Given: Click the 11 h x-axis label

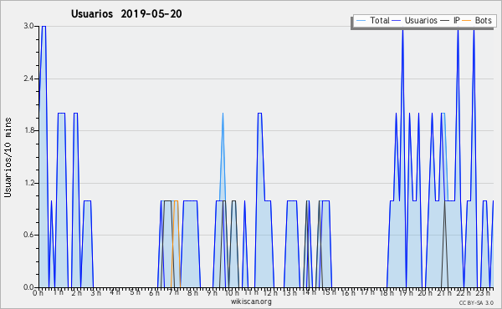Looking at the screenshot, I should click(251, 292).
